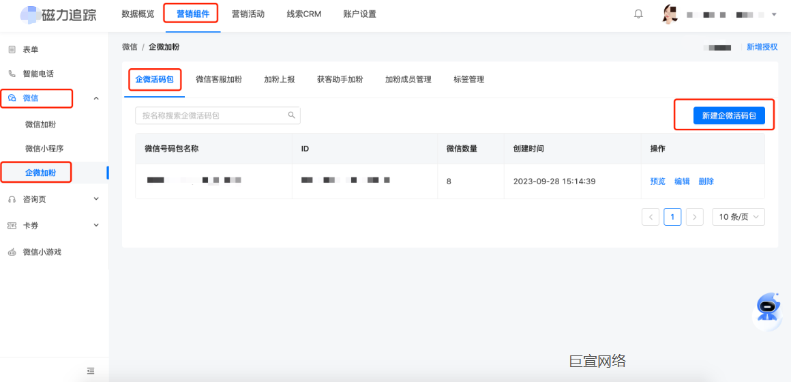Viewport: 791px width, 382px height.
Task: Click the 磁力追踪 logo
Action: click(x=58, y=14)
